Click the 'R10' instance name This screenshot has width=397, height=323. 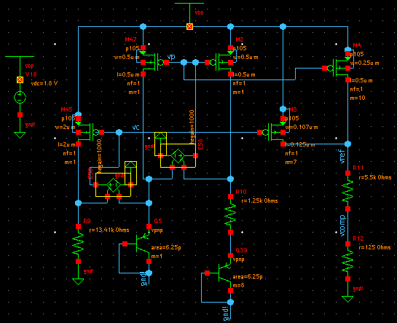tap(241, 192)
